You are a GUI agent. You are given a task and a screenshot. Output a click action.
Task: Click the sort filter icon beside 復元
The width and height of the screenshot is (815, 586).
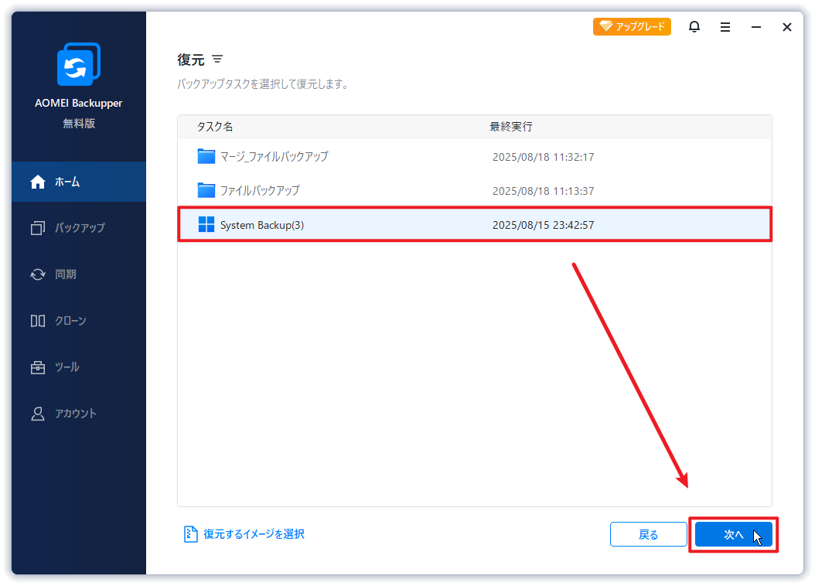217,60
